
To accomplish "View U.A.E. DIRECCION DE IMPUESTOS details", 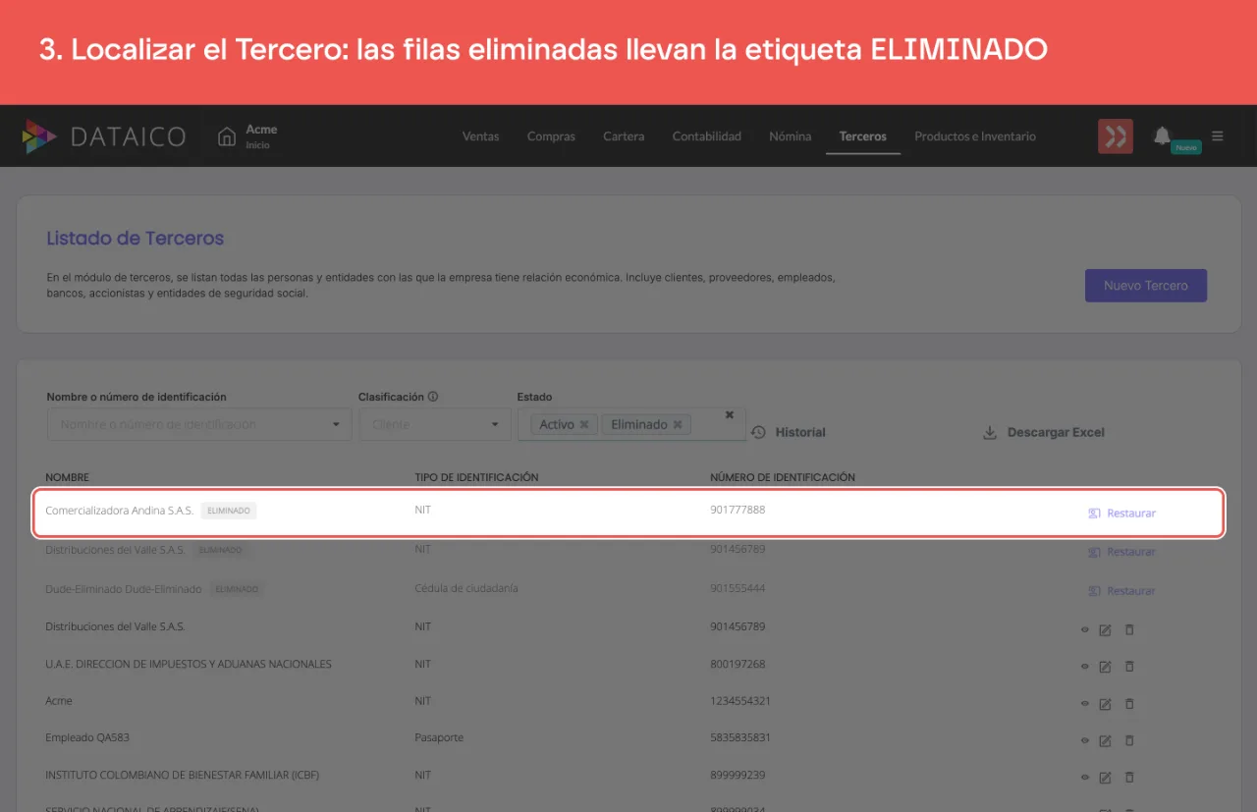I will pyautogui.click(x=1085, y=667).
